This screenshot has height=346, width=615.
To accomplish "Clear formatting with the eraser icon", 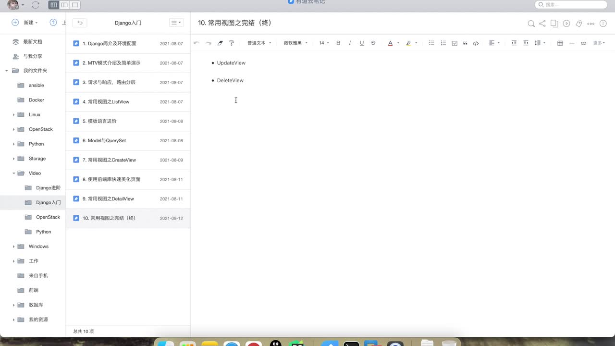I will (220, 43).
